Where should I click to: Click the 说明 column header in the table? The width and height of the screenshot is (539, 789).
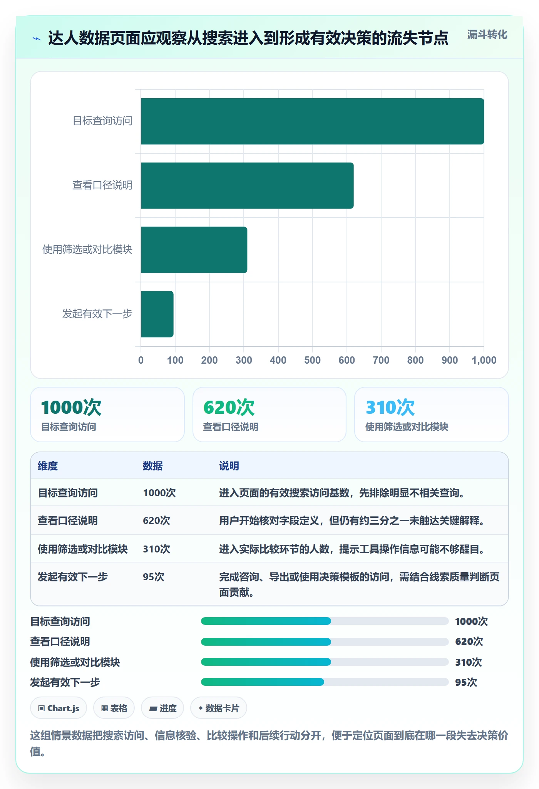(x=229, y=466)
